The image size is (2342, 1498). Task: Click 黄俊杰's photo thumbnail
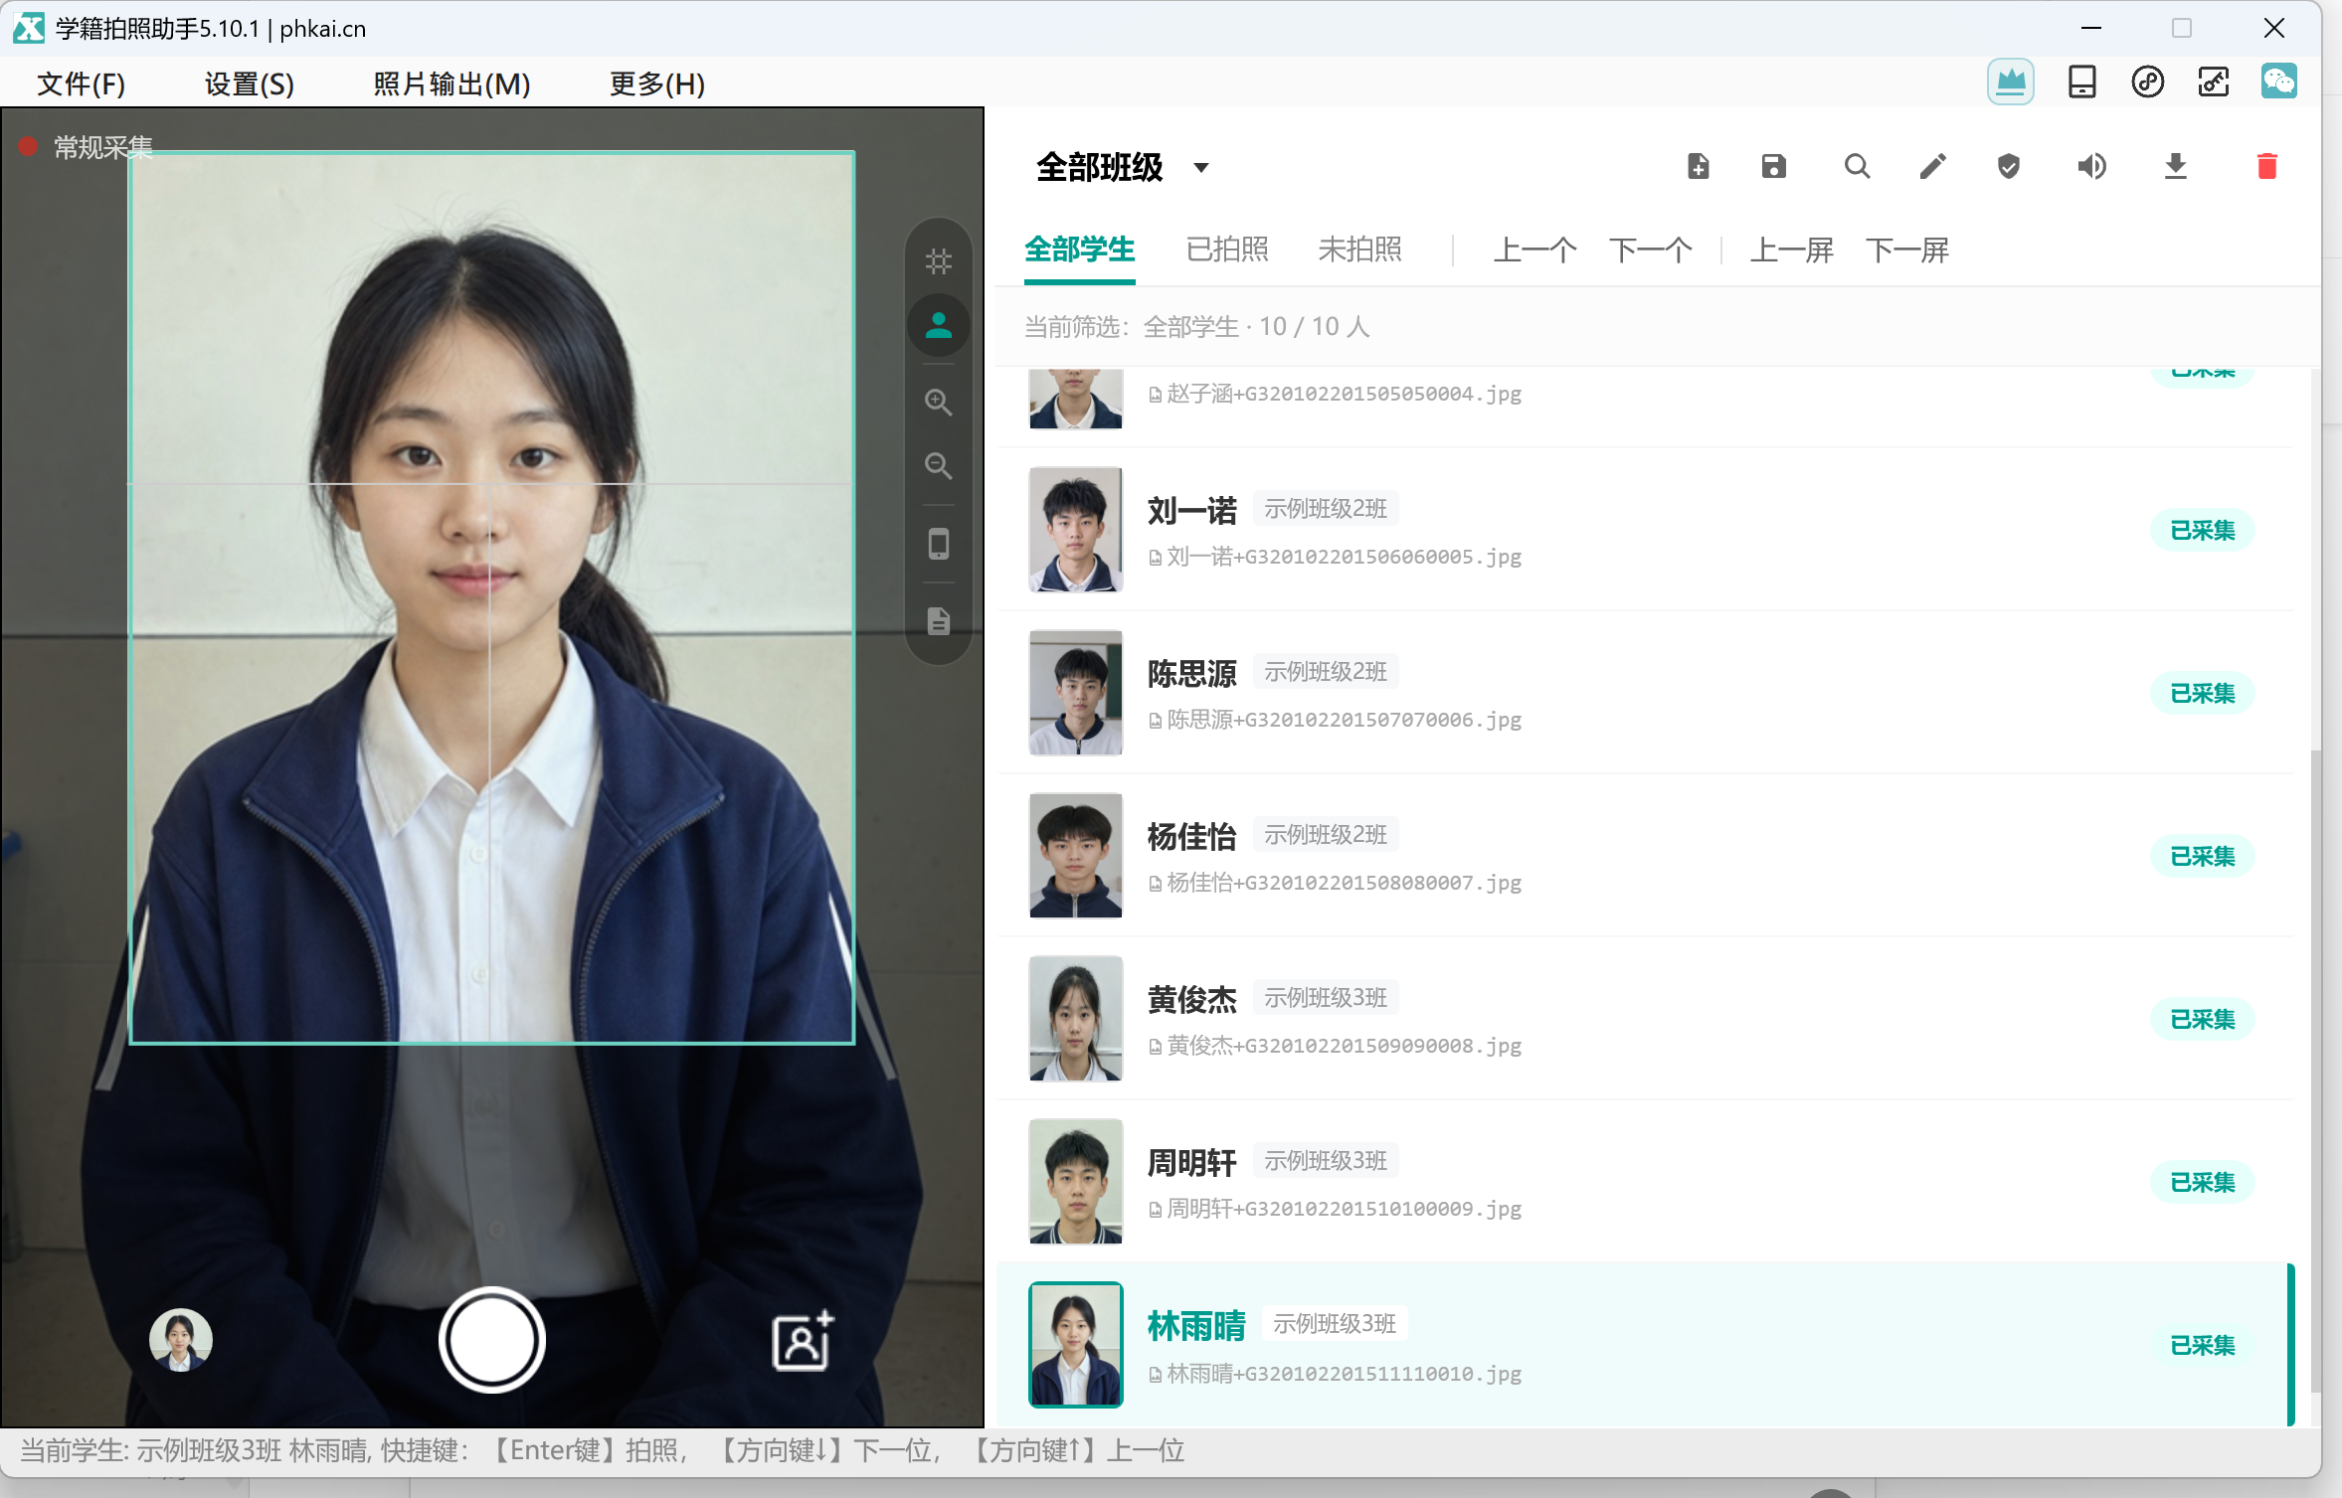click(x=1075, y=1019)
